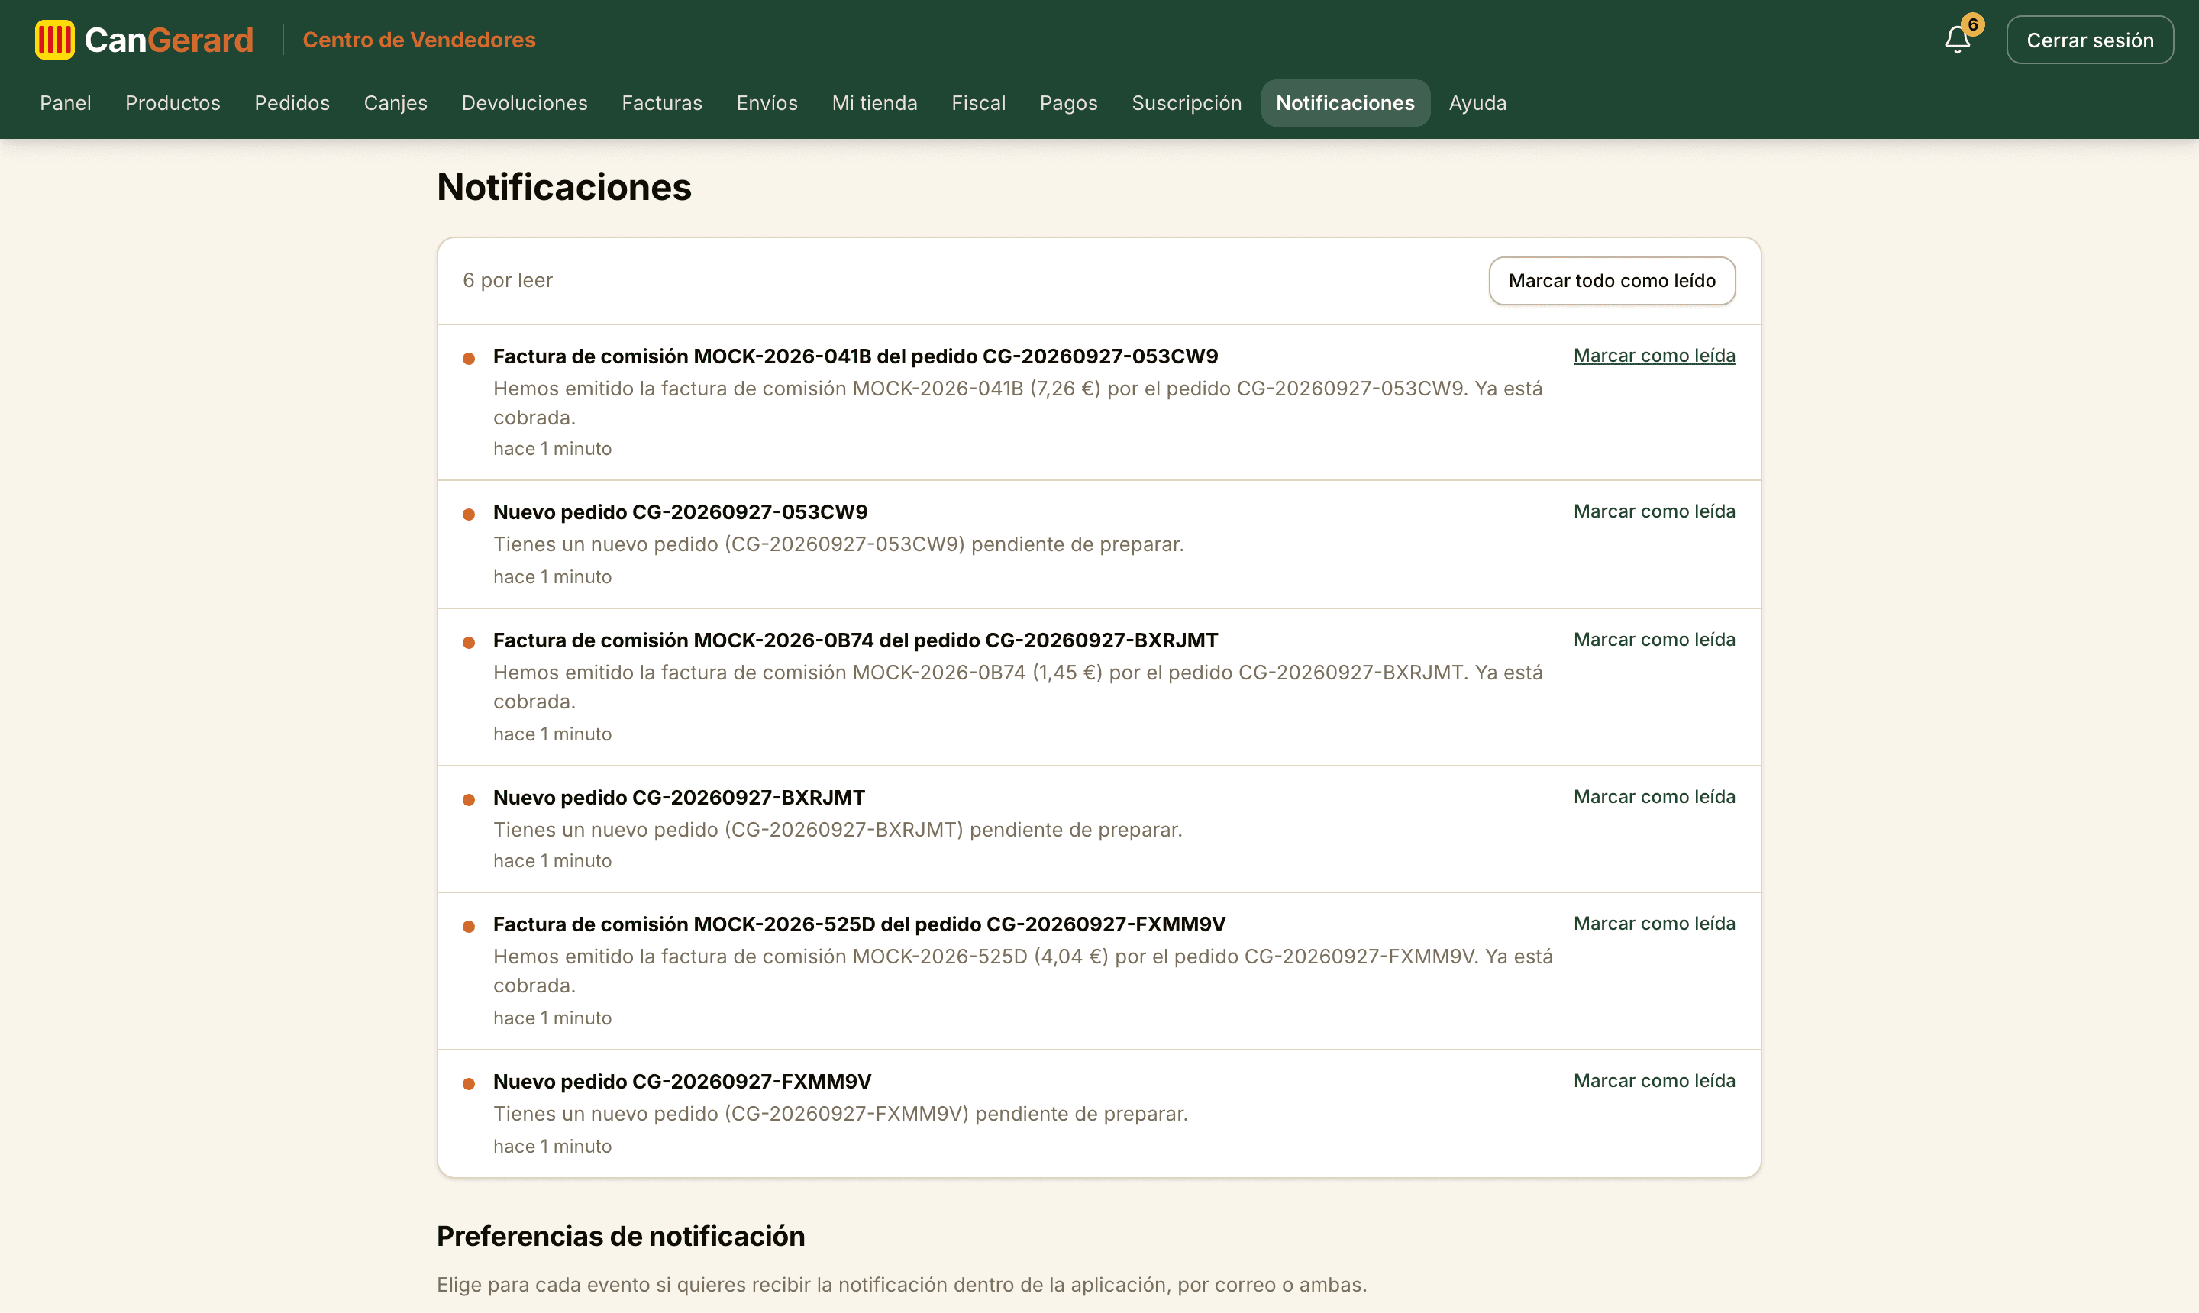2199x1313 pixels.
Task: Open the Ayuda menu item
Action: pyautogui.click(x=1477, y=102)
